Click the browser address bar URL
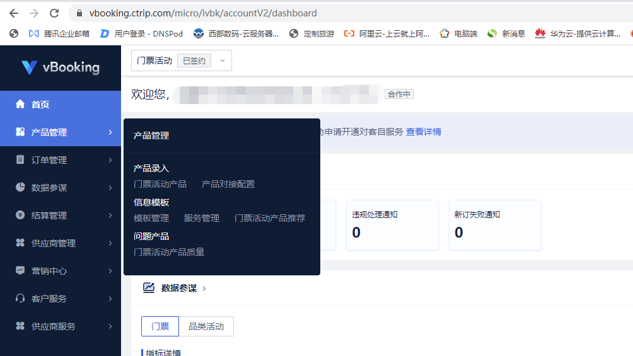Image resolution: width=633 pixels, height=356 pixels. tap(203, 13)
